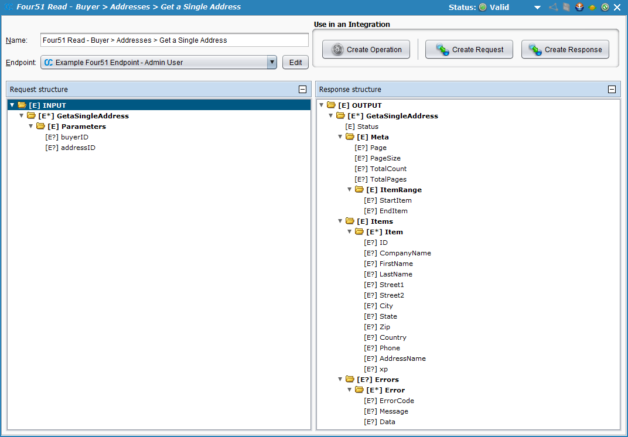The width and height of the screenshot is (628, 437).
Task: Click the orange circle icon in title bar
Action: (592, 8)
